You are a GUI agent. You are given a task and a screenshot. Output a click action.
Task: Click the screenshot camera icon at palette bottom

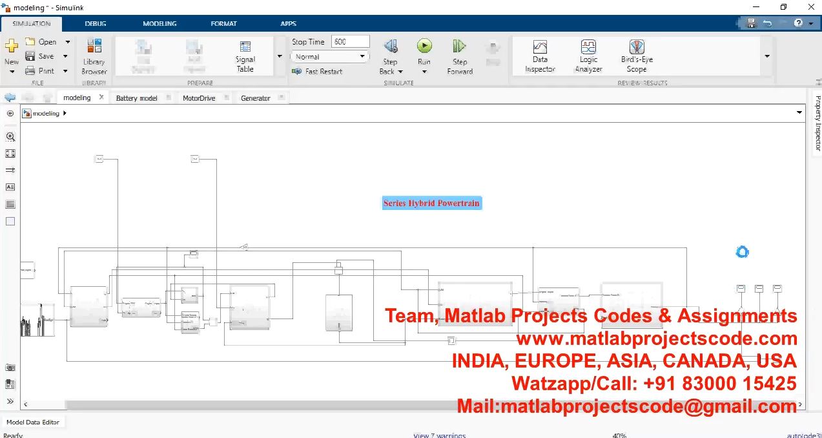[10, 368]
